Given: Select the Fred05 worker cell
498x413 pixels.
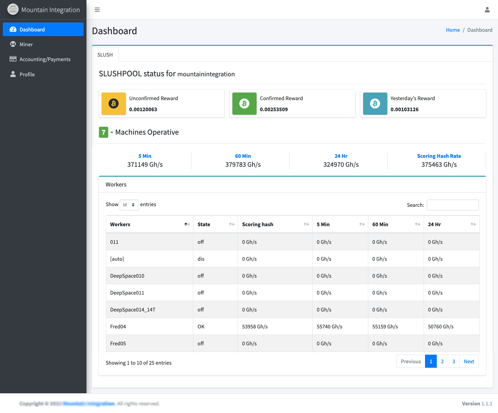Looking at the screenshot, I should point(149,344).
